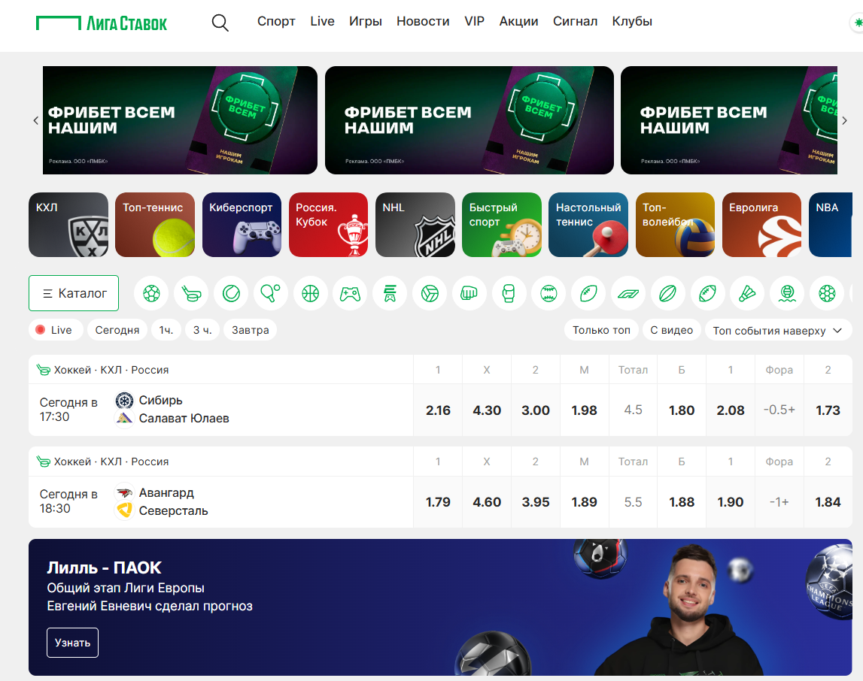Select the badminton shuttlecock icon
Viewport: 863px width, 681px height.
[747, 293]
